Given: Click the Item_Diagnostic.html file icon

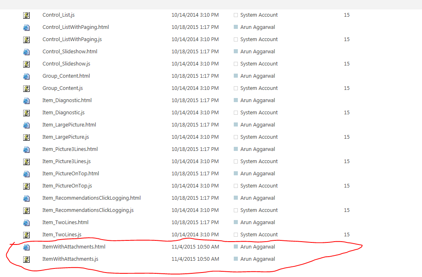Looking at the screenshot, I should [26, 101].
